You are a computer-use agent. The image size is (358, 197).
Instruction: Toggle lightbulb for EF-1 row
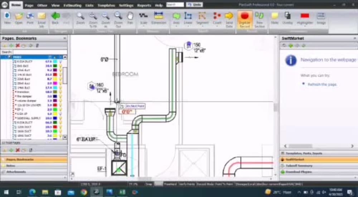(61, 110)
